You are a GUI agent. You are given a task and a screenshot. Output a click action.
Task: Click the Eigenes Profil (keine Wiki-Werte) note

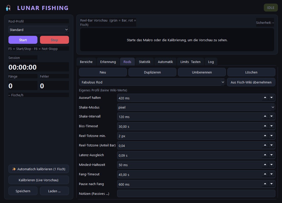(103, 90)
